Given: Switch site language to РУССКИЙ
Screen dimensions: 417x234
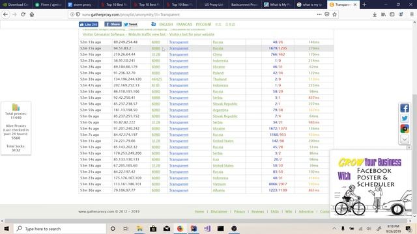Looking at the screenshot, I should coord(203,25).
